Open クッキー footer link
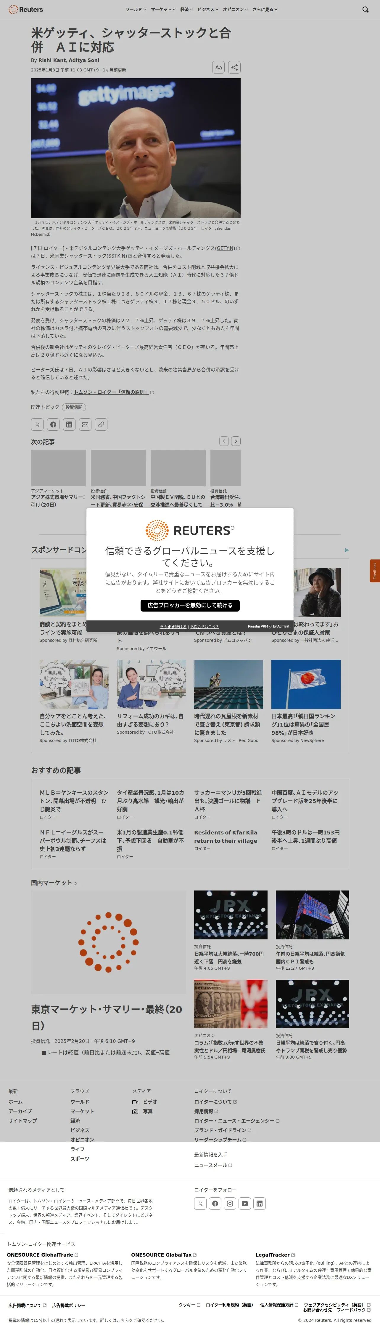Viewport: 380px width, 1331px height. [189, 1305]
